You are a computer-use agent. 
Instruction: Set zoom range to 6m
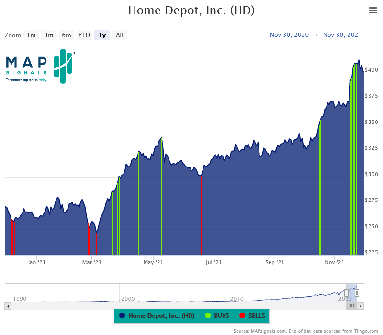pyautogui.click(x=67, y=35)
